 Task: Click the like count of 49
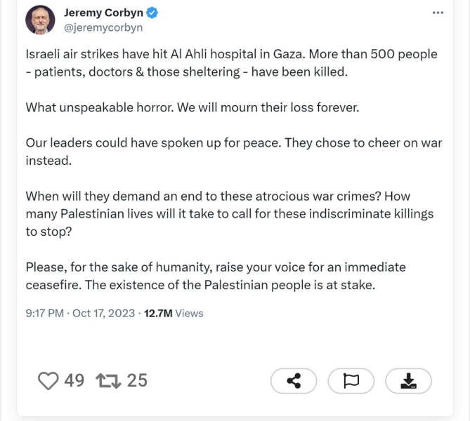[x=74, y=381]
